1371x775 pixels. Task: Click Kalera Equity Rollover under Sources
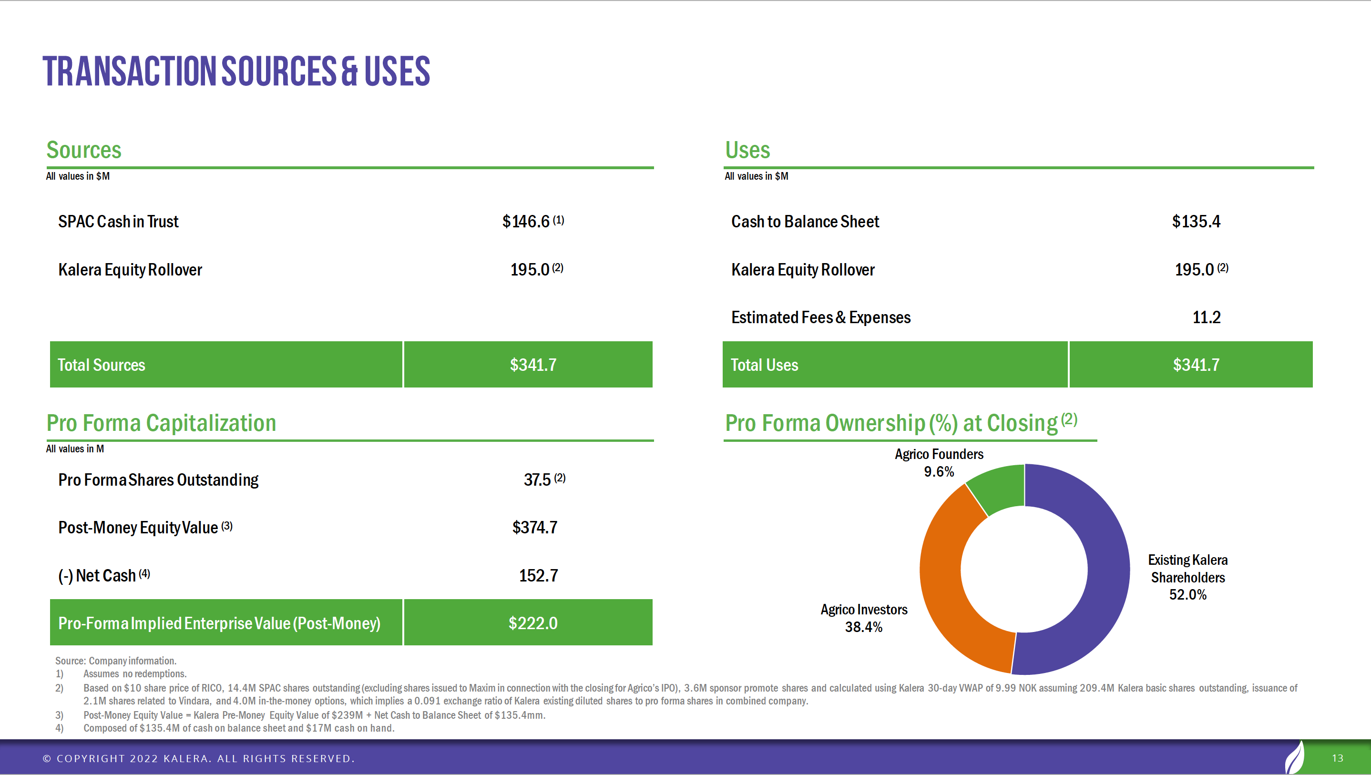[130, 269]
